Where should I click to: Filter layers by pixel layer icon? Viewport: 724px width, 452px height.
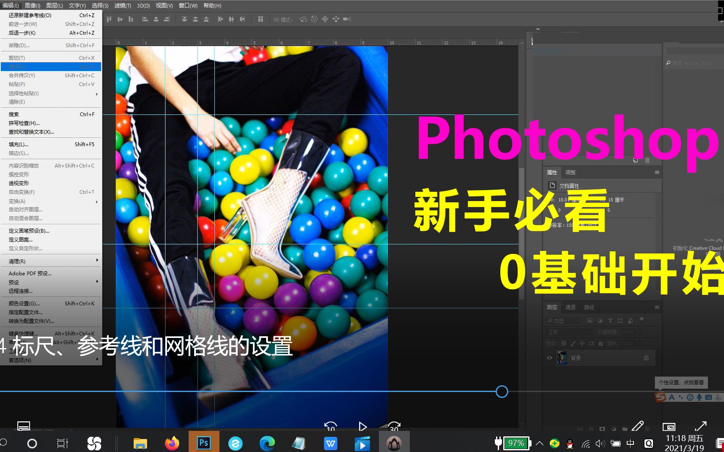(x=590, y=321)
